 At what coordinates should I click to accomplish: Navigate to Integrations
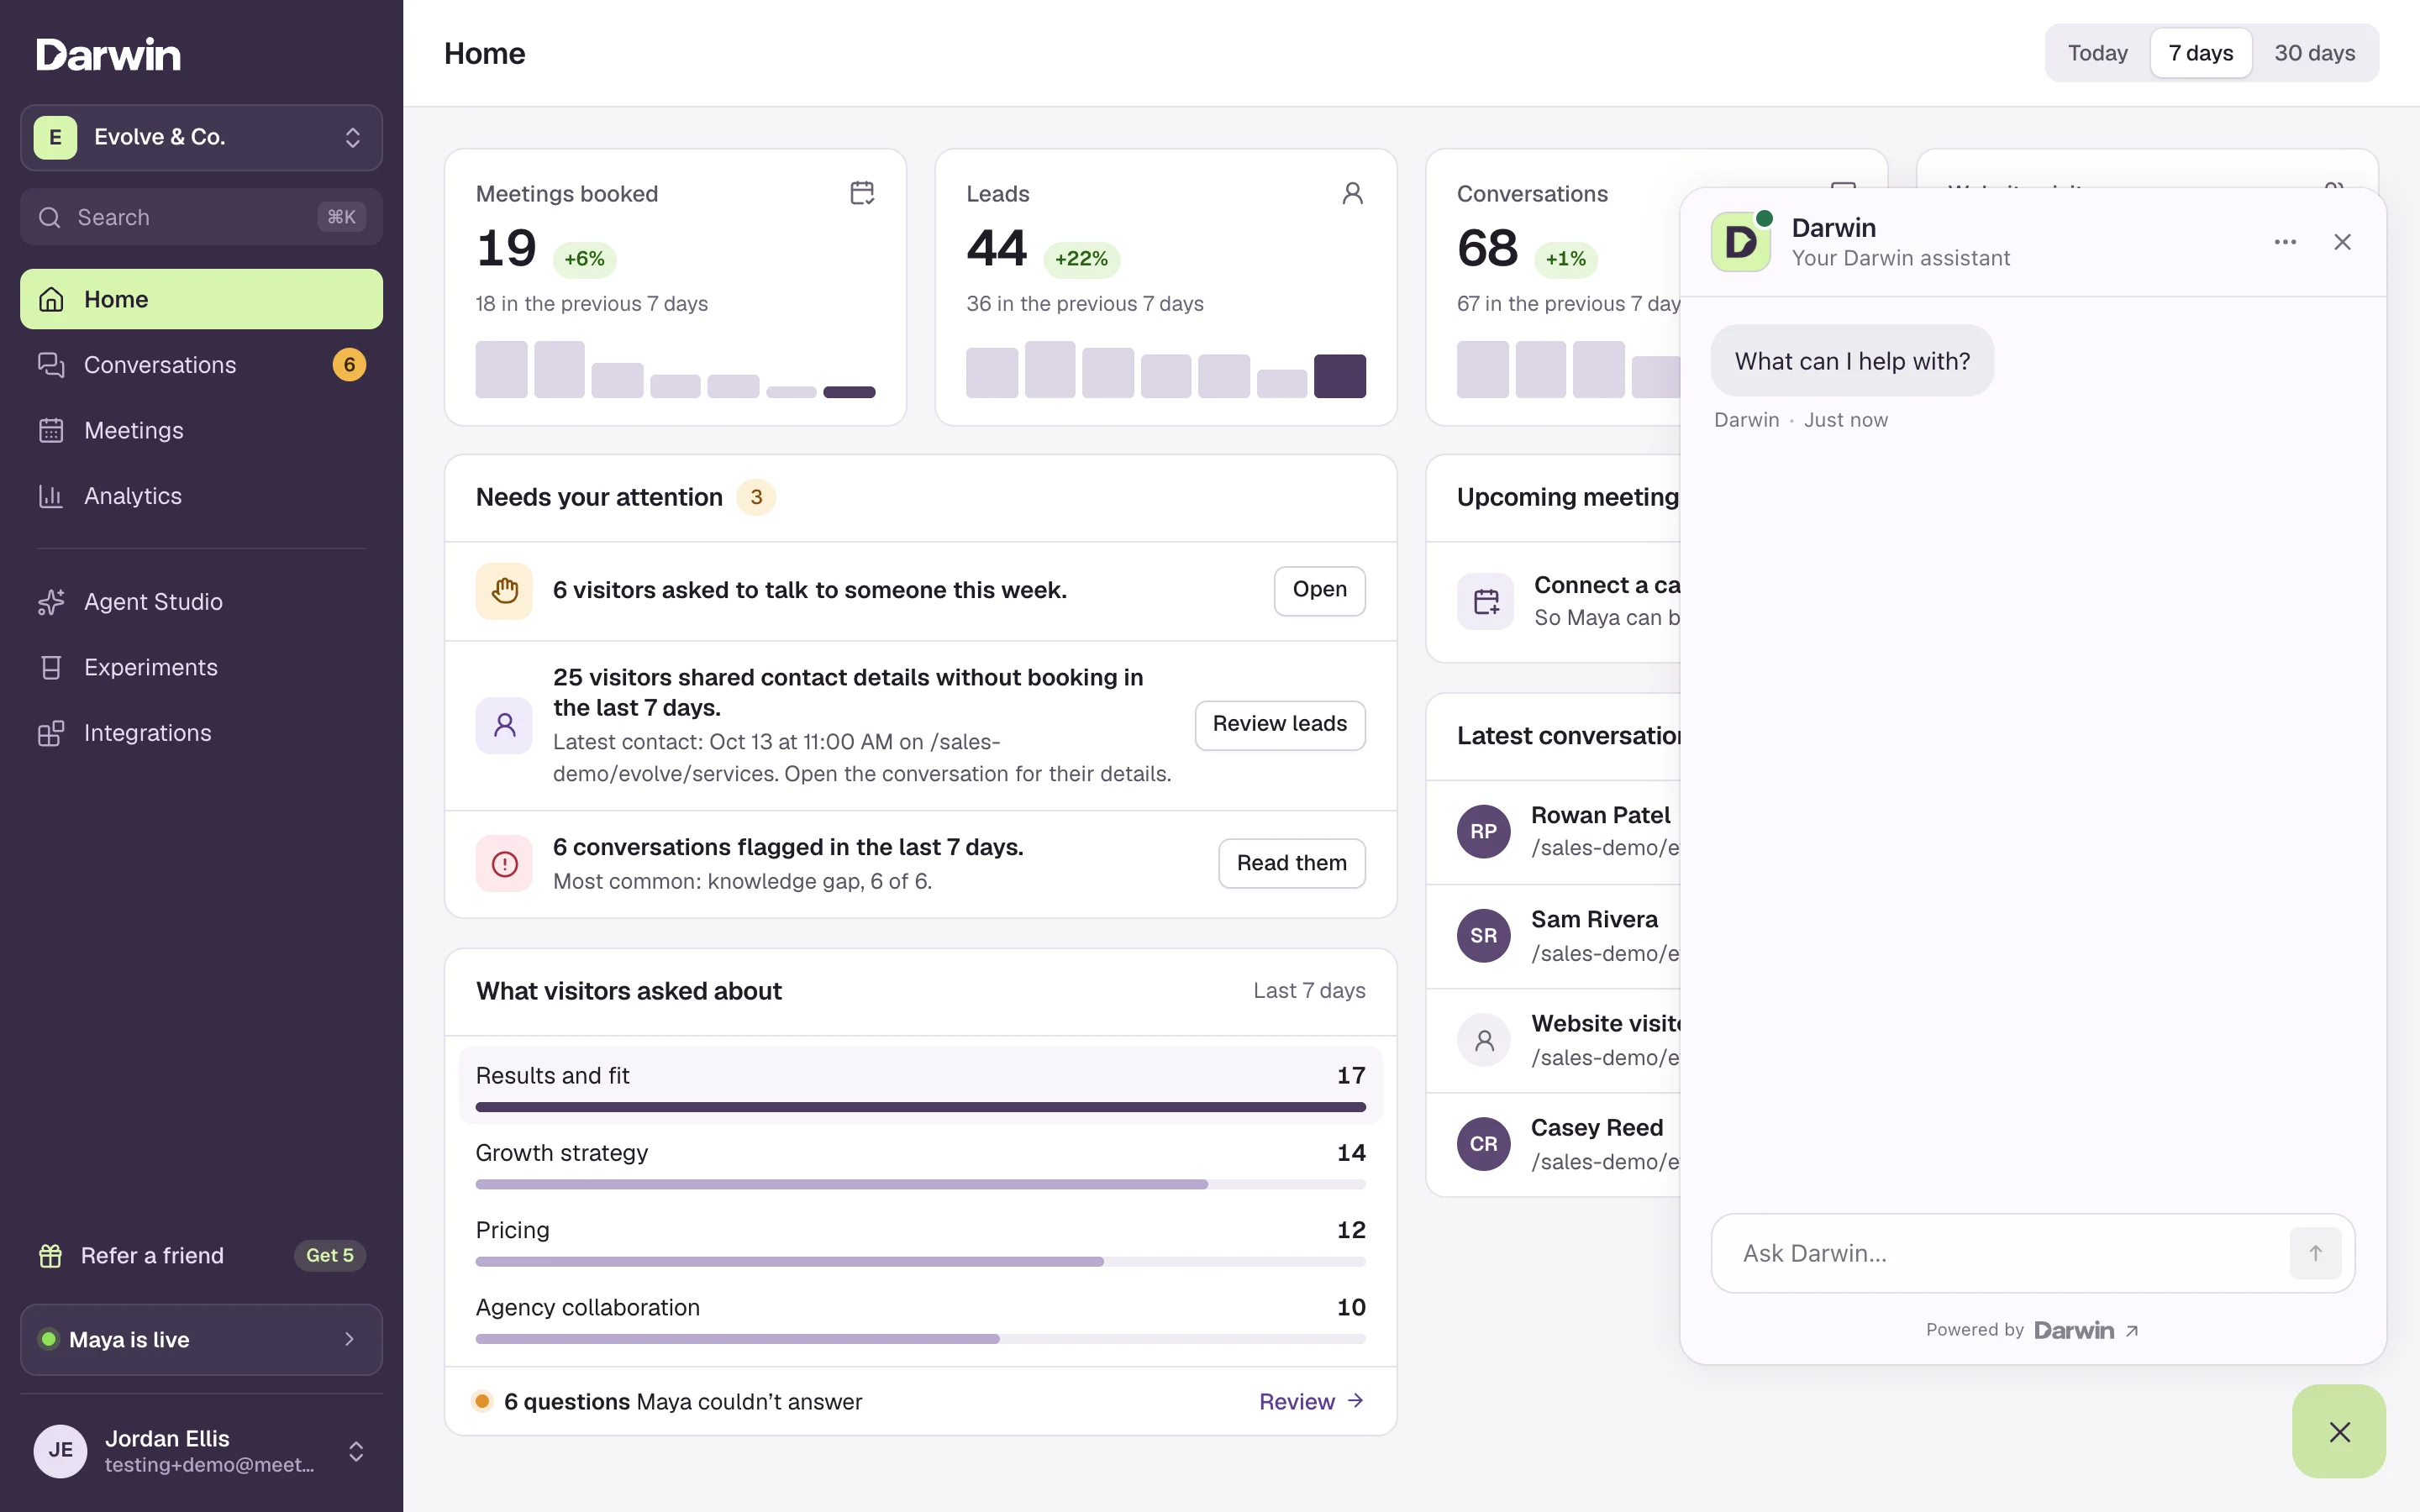201,733
